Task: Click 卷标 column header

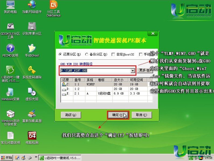Action: [x=104, y=80]
